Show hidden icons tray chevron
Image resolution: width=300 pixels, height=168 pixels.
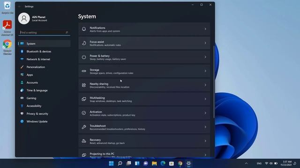tap(246, 163)
